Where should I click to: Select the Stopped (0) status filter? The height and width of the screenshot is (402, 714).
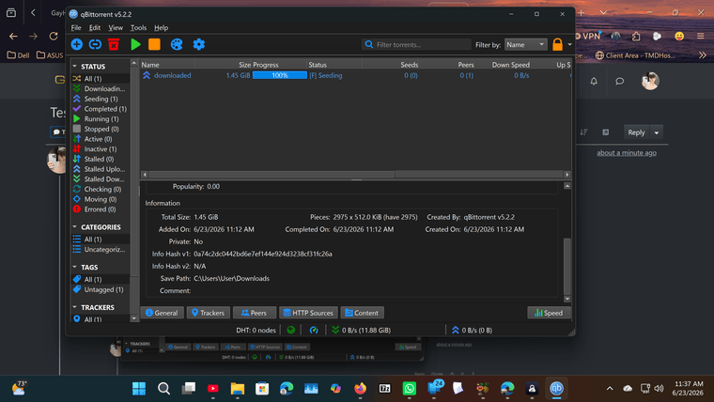[x=101, y=129]
